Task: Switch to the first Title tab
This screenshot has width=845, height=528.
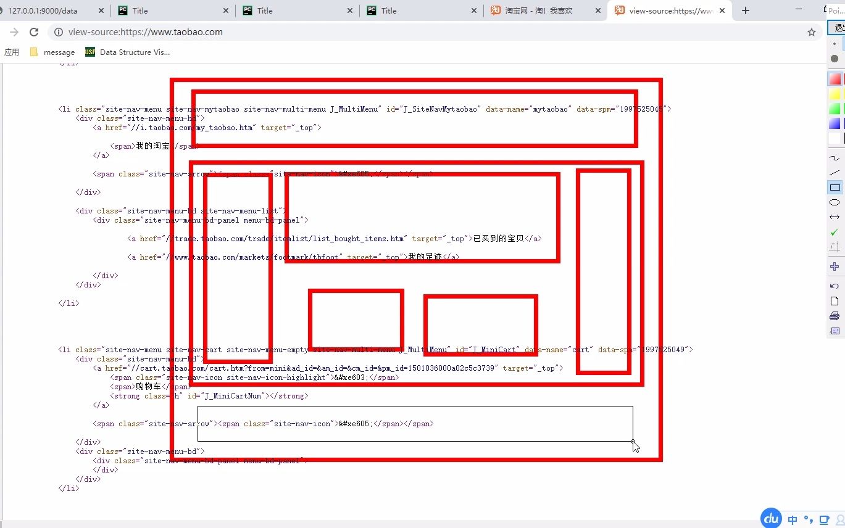Action: [173, 10]
